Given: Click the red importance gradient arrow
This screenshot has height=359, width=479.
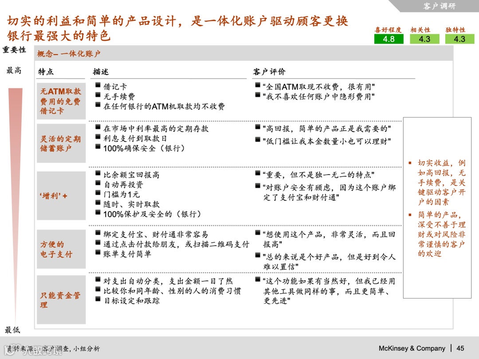Looking at the screenshot, I should tap(15, 205).
